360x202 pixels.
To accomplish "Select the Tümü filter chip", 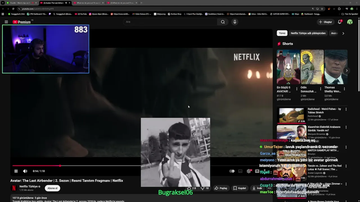I will click(282, 33).
